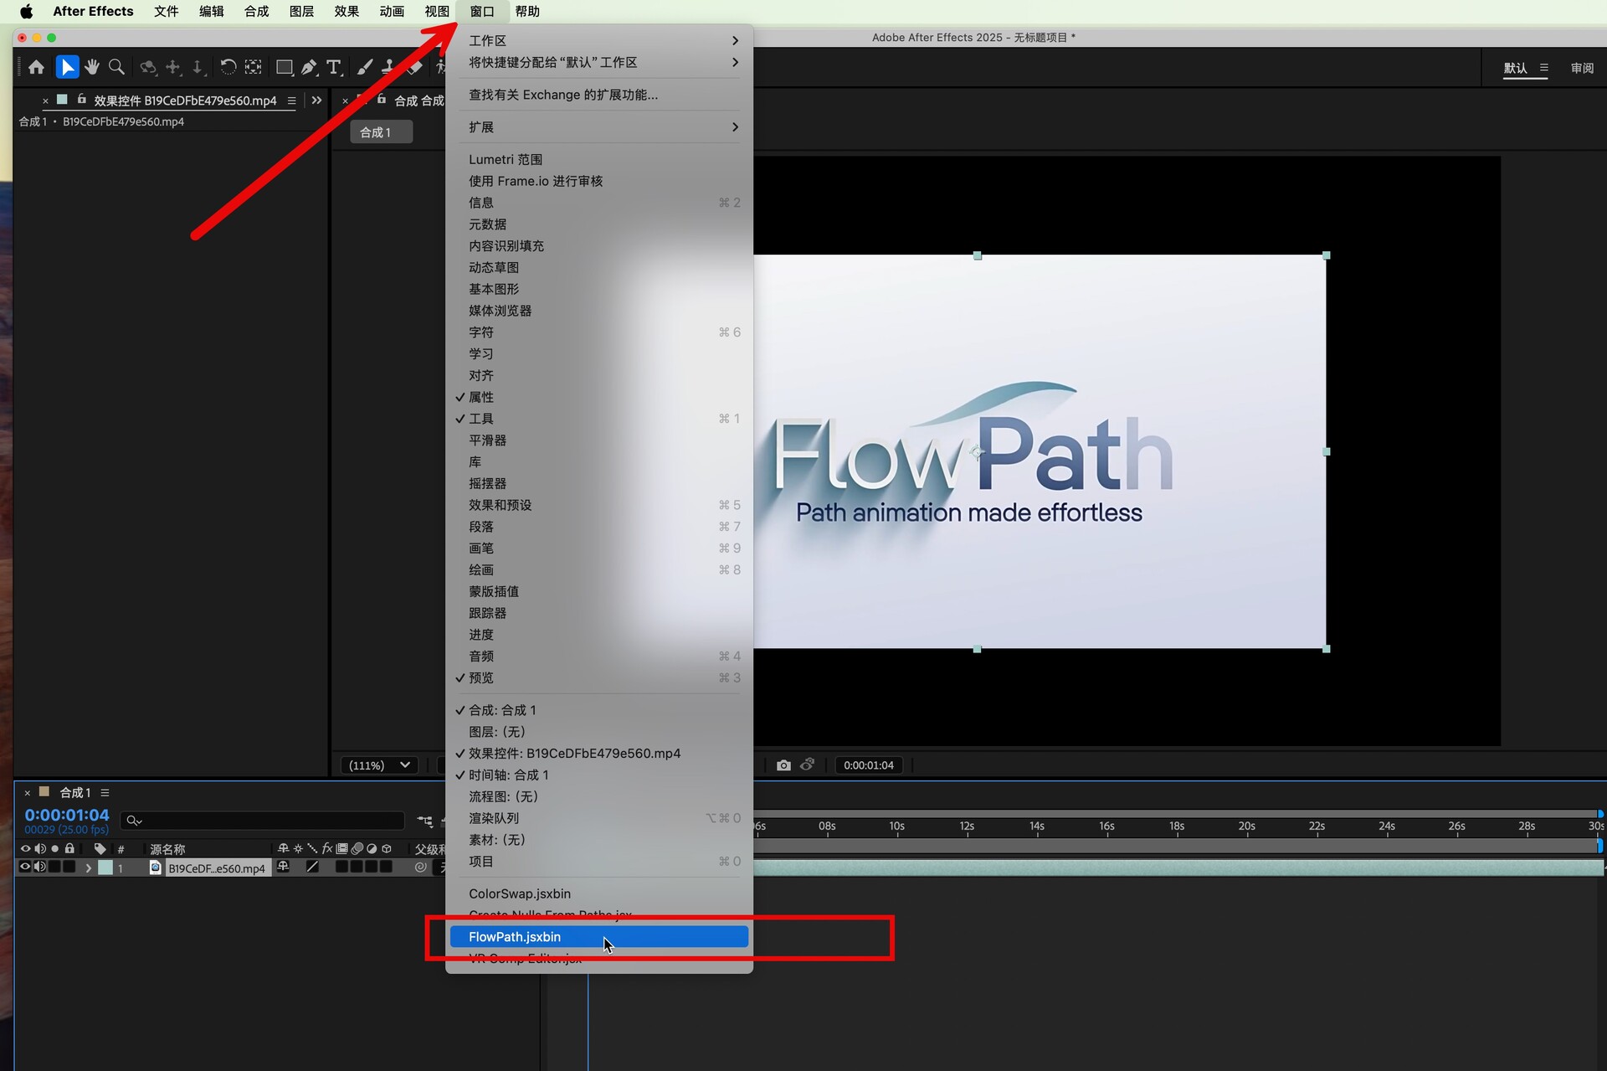Click the composition mini-flowchart icon in timeline
The height and width of the screenshot is (1071, 1607).
click(x=425, y=821)
